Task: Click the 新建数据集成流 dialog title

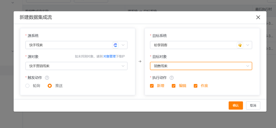Action: (x=36, y=18)
